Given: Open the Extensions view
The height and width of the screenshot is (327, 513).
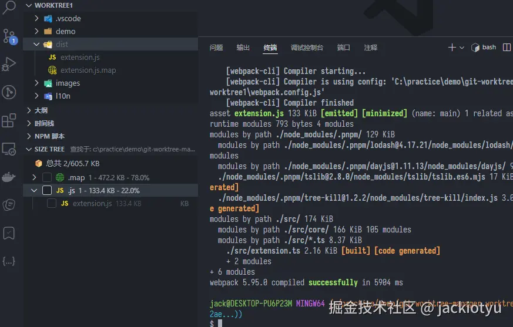Looking at the screenshot, I should [x=9, y=120].
